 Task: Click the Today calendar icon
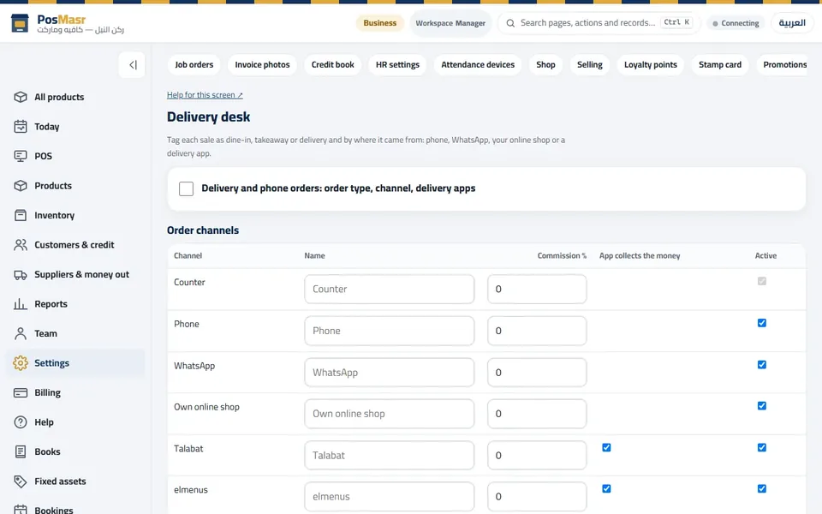tap(21, 127)
